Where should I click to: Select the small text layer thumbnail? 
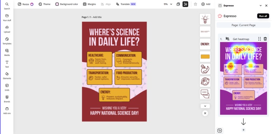pyautogui.click(x=205, y=32)
